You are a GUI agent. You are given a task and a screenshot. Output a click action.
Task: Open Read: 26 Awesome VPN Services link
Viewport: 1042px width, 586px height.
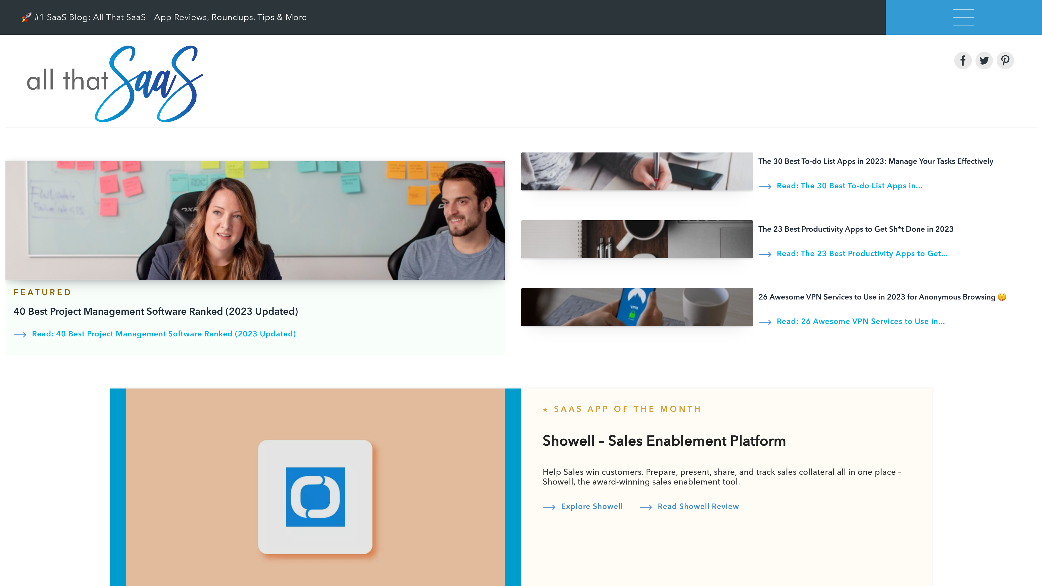point(861,321)
